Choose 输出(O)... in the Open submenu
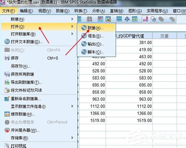Viewport: 186px width, 148px height. coord(96,44)
